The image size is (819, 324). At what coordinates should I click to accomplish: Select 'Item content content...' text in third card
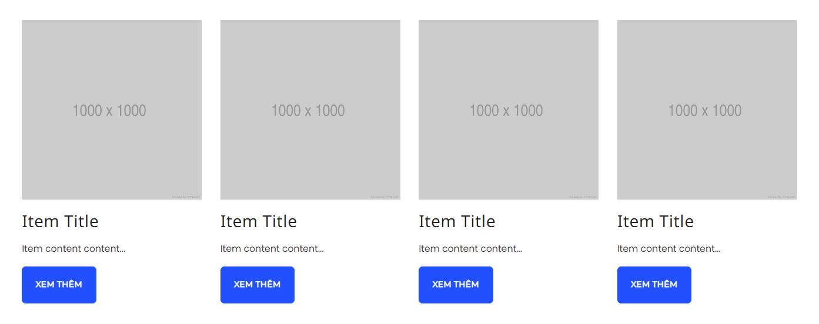click(470, 248)
